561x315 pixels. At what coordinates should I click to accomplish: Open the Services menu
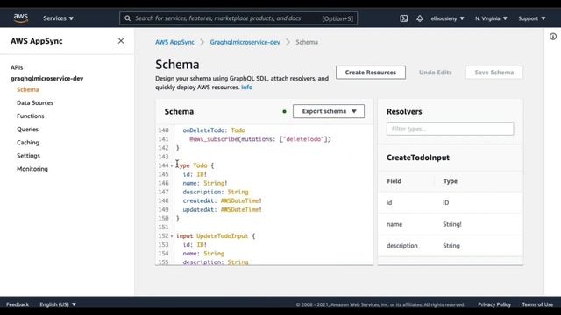pos(59,18)
